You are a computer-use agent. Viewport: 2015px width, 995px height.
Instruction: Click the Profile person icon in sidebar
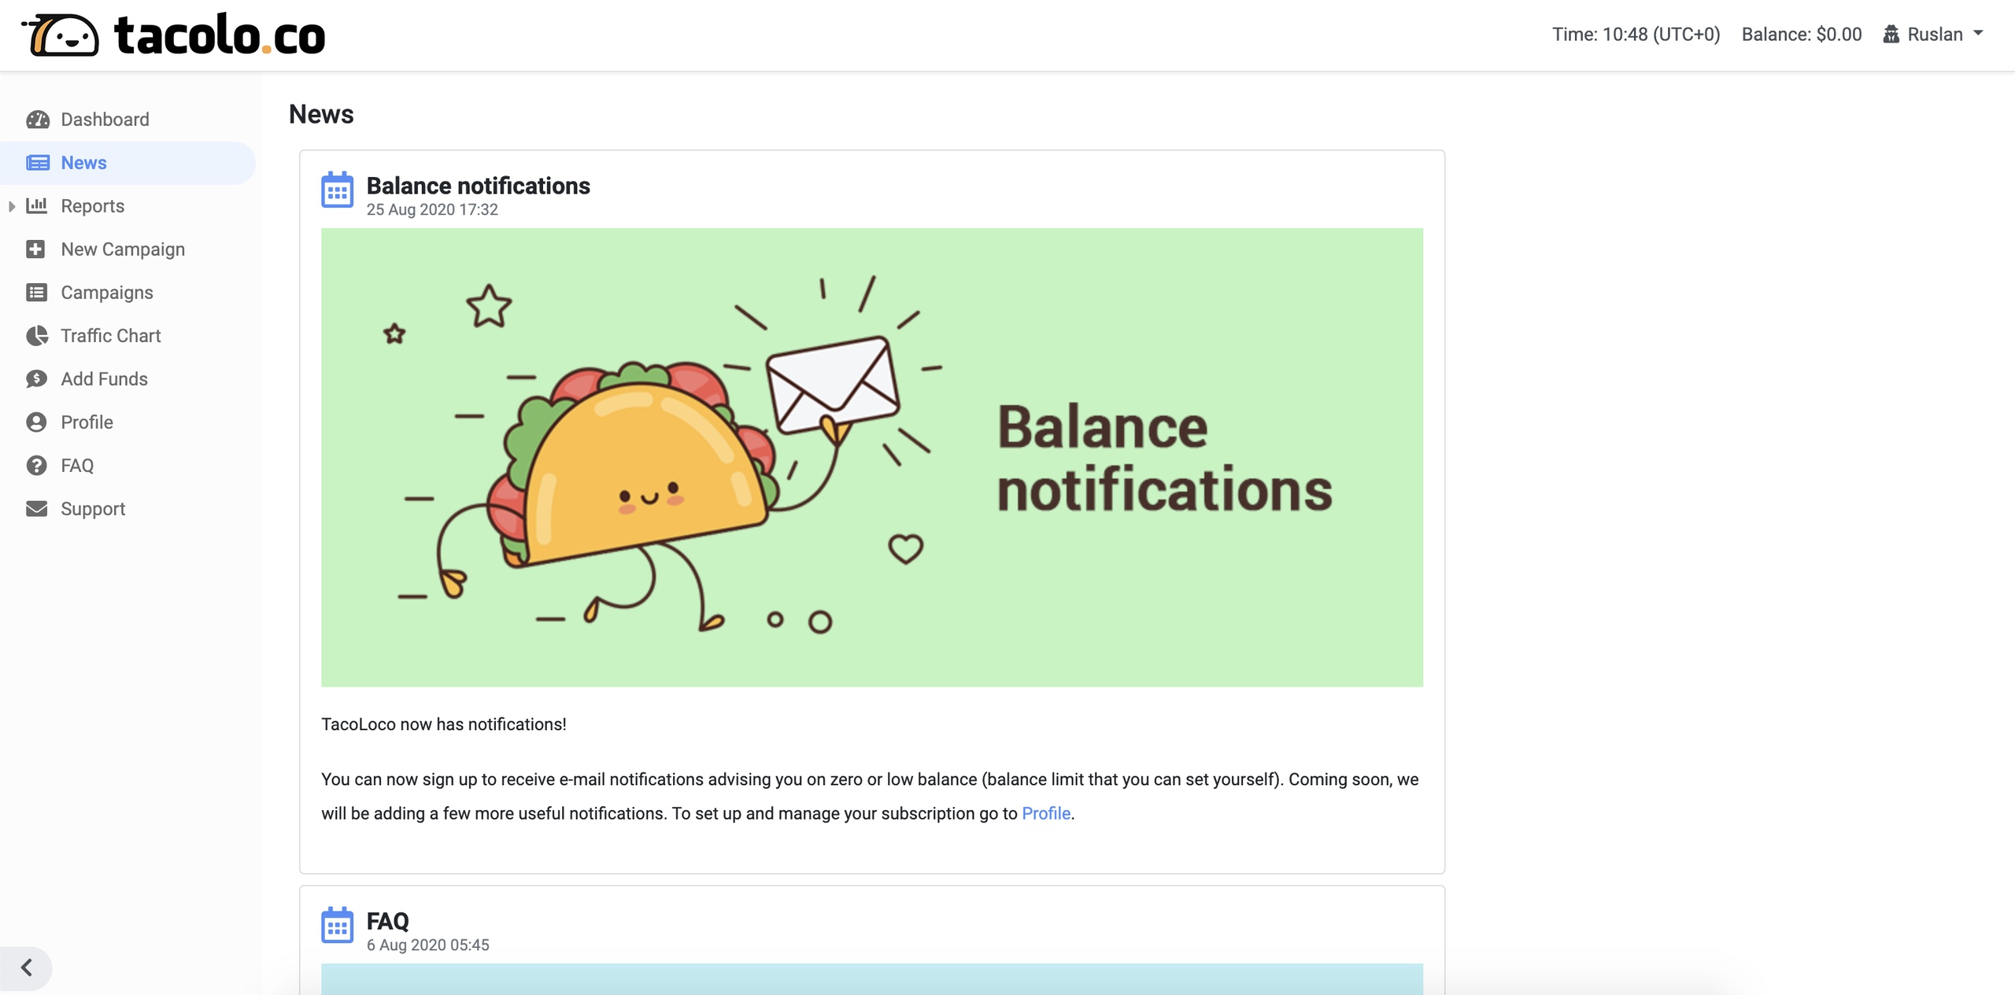pyautogui.click(x=36, y=422)
